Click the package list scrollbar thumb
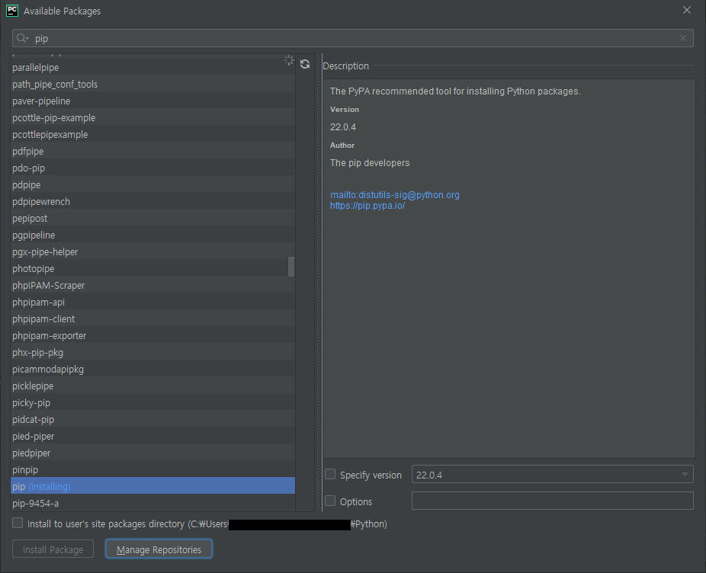This screenshot has height=573, width=706. tap(291, 267)
